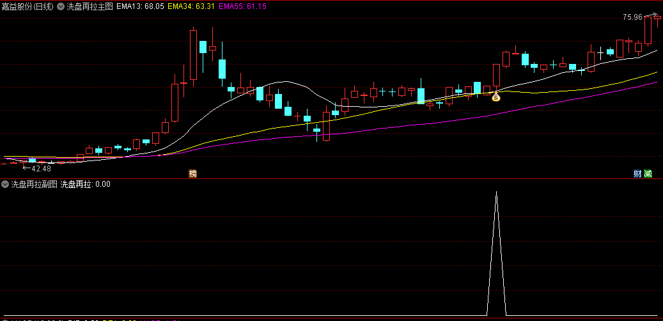The height and width of the screenshot is (321, 663).
Task: Click the magenta EMA55: 61.15 value
Action: click(242, 7)
